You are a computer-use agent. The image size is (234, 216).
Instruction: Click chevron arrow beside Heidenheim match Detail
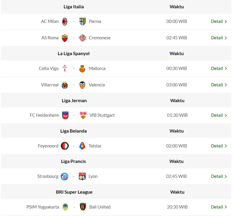coord(226,115)
